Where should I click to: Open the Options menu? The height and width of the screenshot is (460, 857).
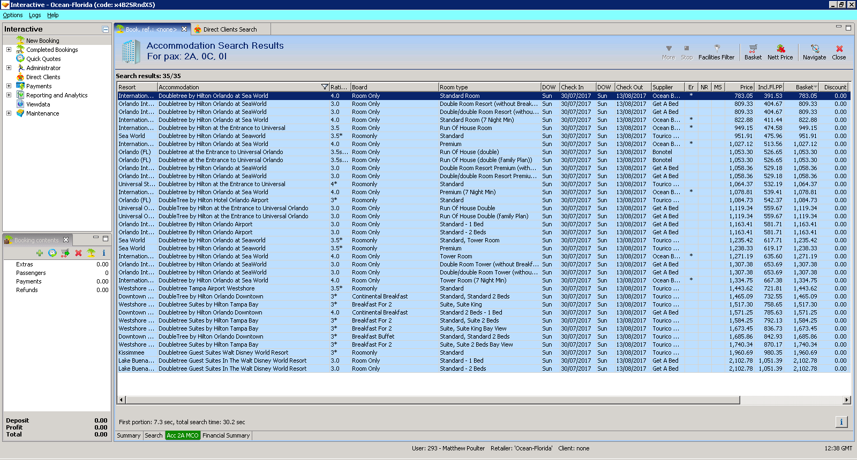(x=13, y=15)
